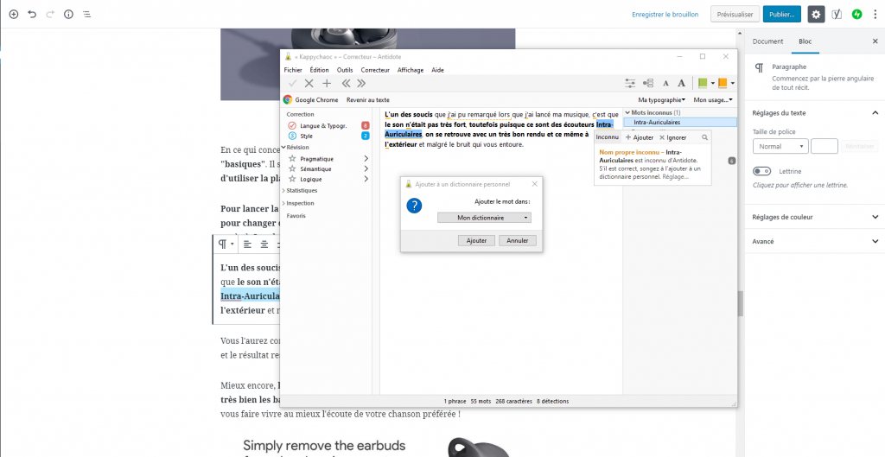
Task: Go to the previous detection double-arrow
Action: 346,83
